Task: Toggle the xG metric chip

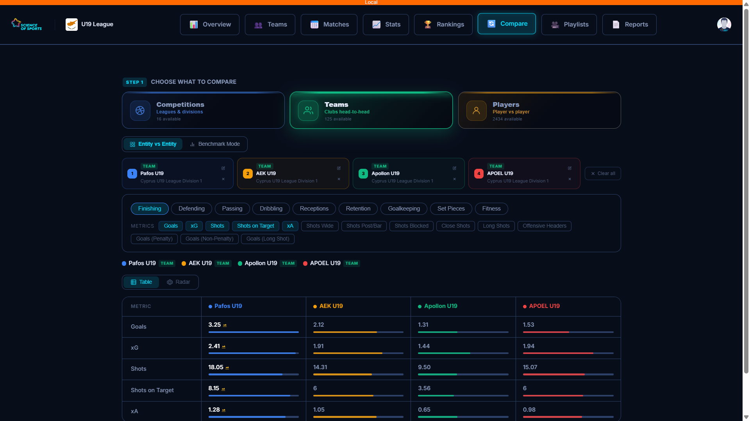Action: (194, 226)
